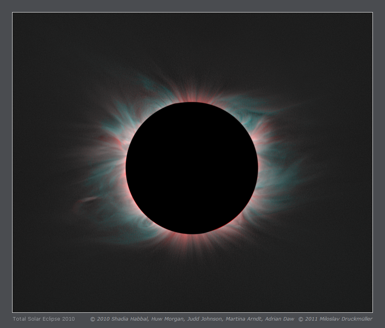Click the "© 2010" copyright mark

click(100, 319)
